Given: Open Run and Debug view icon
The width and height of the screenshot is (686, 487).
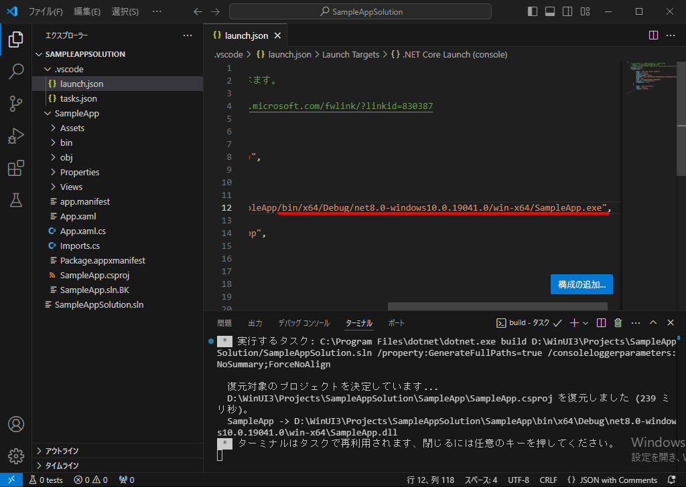Looking at the screenshot, I should (16, 136).
